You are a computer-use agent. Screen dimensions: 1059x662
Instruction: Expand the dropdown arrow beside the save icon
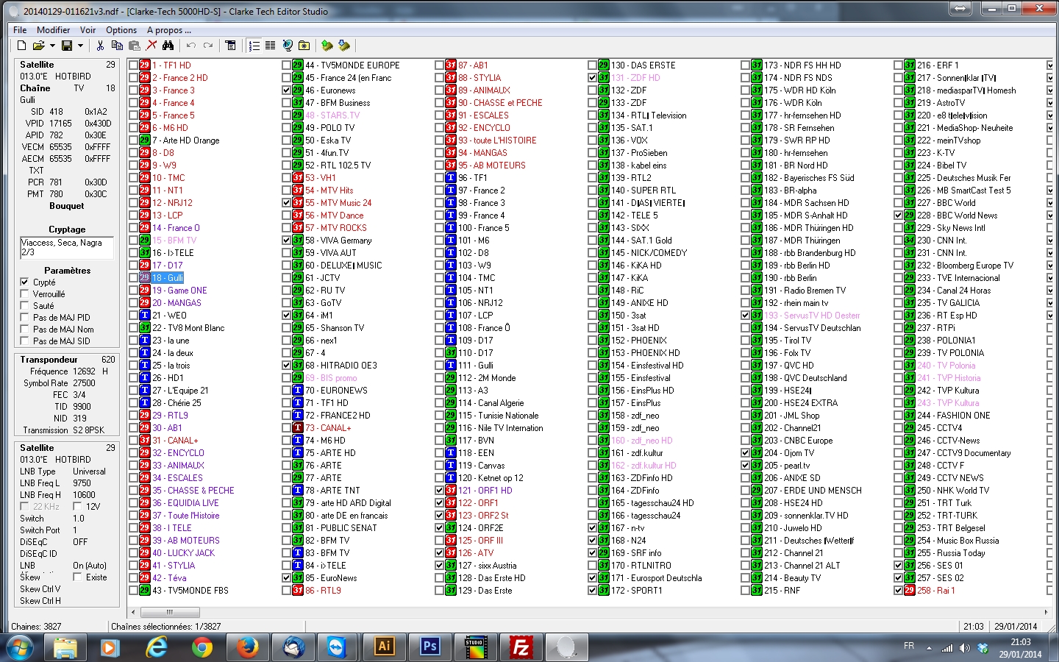(79, 46)
